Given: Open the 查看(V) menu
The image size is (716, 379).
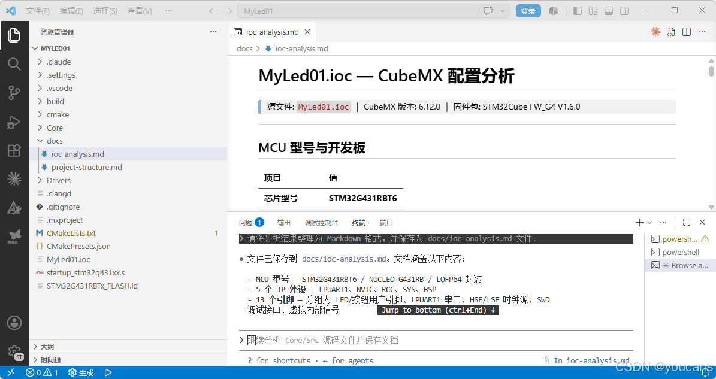Looking at the screenshot, I should [140, 11].
